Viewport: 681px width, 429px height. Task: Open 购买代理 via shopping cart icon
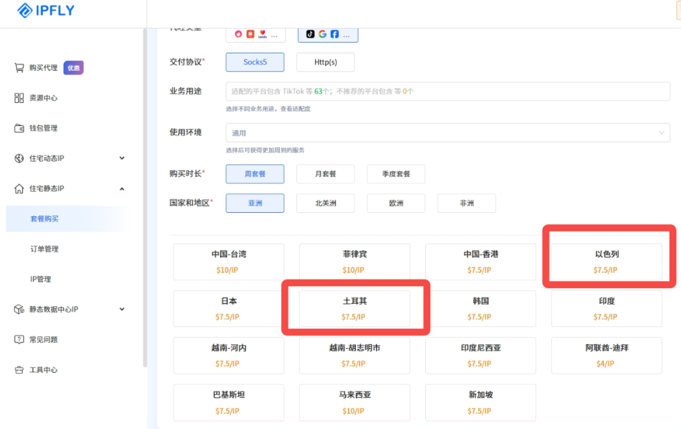point(19,67)
